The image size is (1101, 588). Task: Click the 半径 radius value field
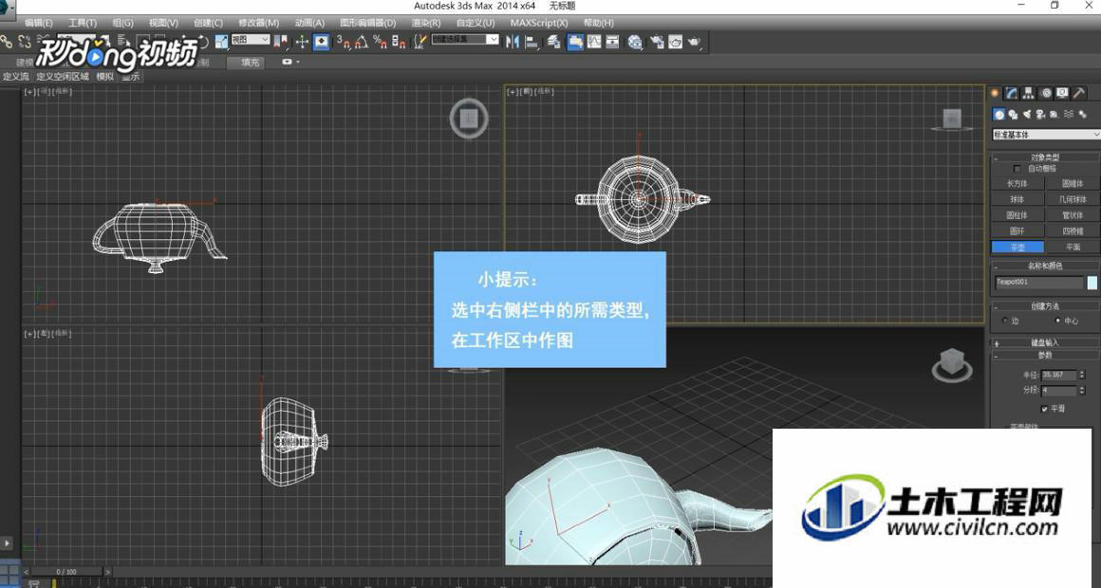click(x=1058, y=375)
